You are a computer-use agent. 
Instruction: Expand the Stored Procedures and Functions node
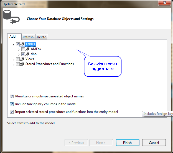tap(13, 64)
